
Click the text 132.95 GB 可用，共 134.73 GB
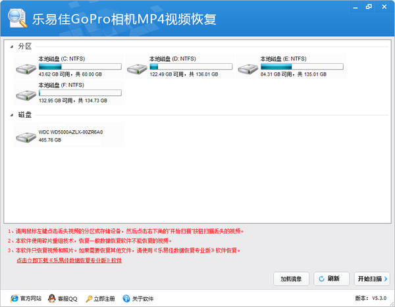tap(73, 101)
